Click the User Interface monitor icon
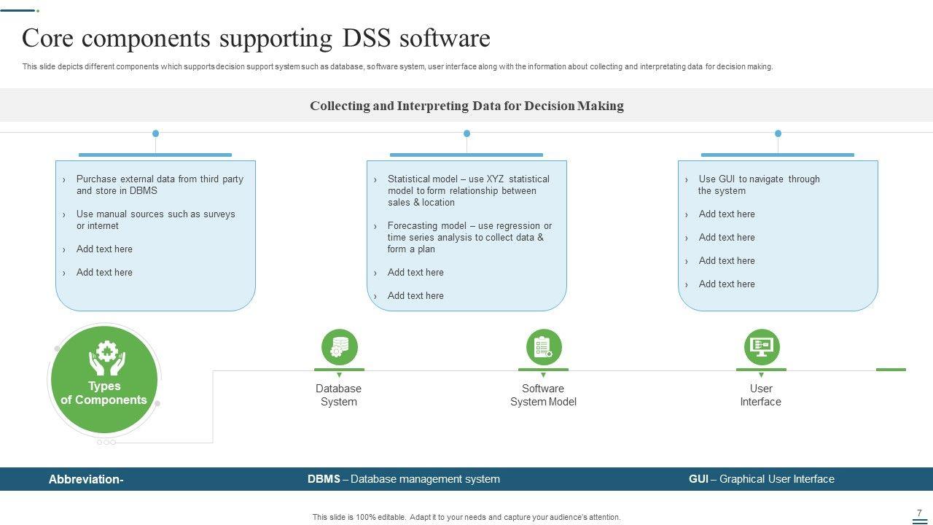The image size is (933, 525). [762, 347]
